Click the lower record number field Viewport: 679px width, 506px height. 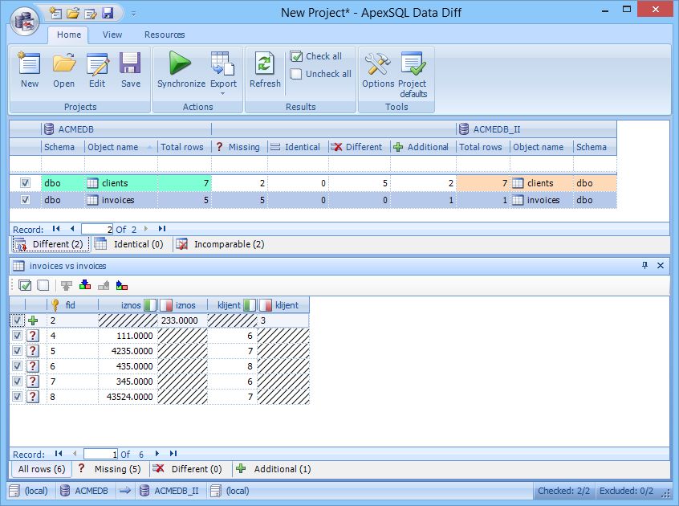100,454
